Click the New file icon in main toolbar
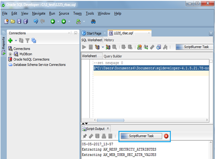Screen dimensions: 215x159 6,22
